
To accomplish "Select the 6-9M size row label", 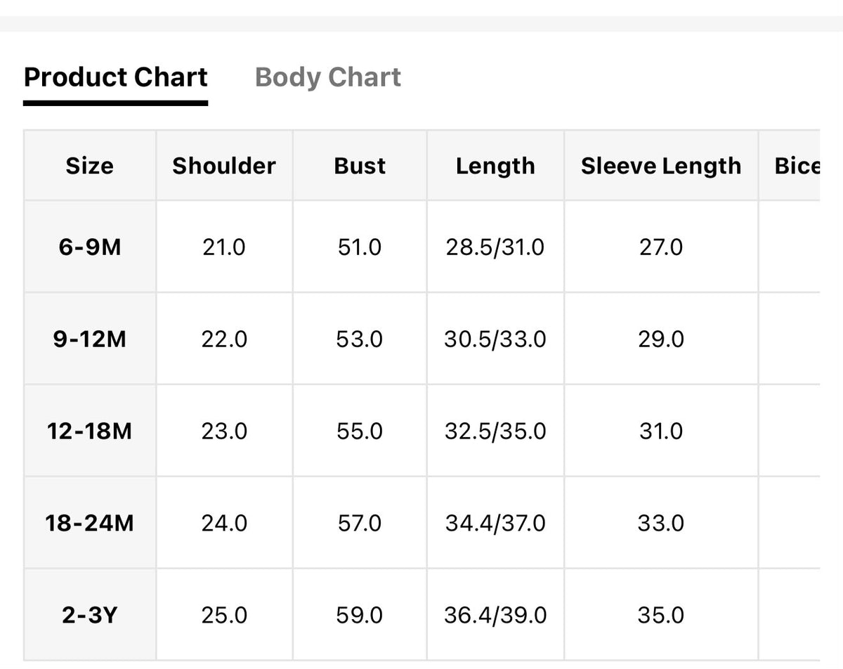I will [x=90, y=247].
